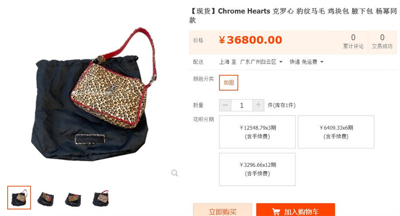Select the fourth product thumbnail
The image size is (400, 216).
[x=100, y=198]
